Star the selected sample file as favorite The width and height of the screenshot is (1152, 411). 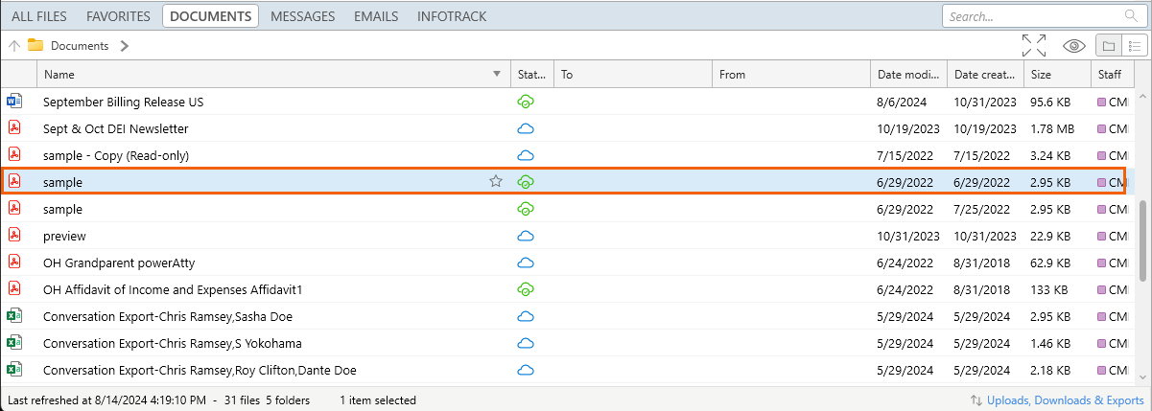pos(496,181)
